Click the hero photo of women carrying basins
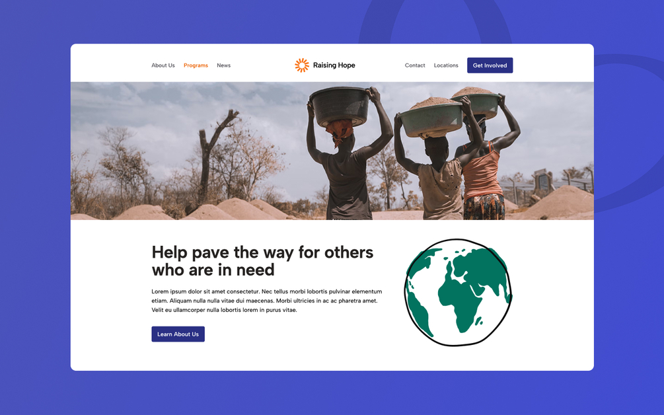This screenshot has height=415, width=664. (x=332, y=151)
